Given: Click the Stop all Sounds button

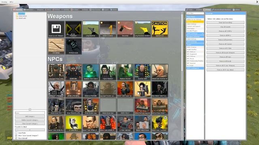Looking at the screenshot, I should [225, 27].
